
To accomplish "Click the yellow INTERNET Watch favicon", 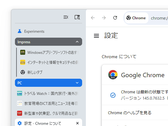I will pyautogui.click(x=23, y=62).
